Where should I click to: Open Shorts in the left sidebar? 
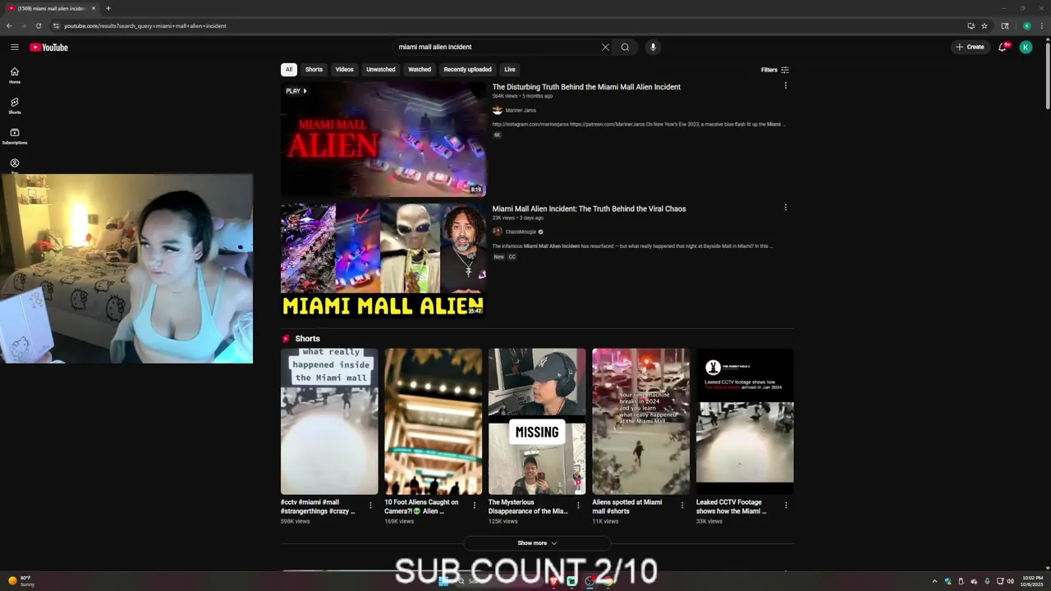[15, 106]
